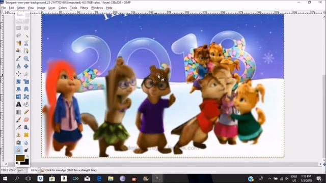The image size is (326, 183).
Task: Open the Mail app from the taskbar
Action: pyautogui.click(x=87, y=178)
